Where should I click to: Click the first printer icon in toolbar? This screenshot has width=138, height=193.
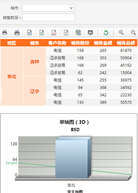(x=5, y=33)
